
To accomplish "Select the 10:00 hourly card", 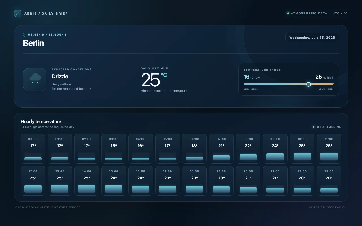I will tap(302, 149).
